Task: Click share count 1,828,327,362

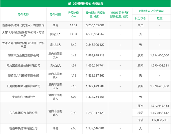Action: click(95, 76)
